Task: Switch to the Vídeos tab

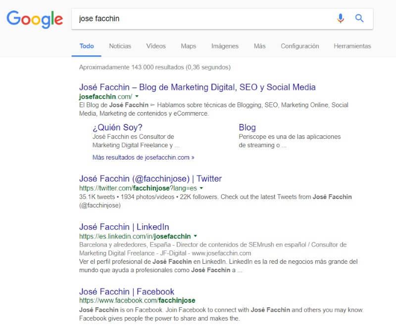Action: (x=156, y=46)
